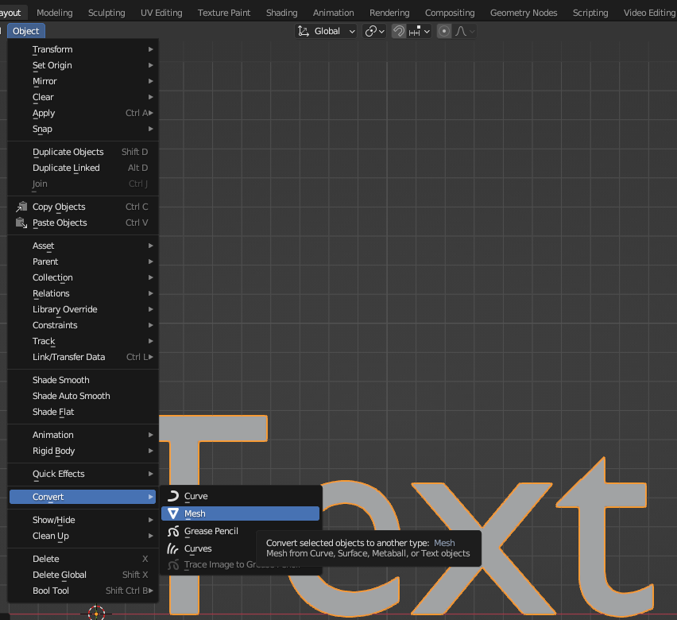Image resolution: width=677 pixels, height=620 pixels.
Task: Click the hair Curves icon
Action: click(173, 548)
